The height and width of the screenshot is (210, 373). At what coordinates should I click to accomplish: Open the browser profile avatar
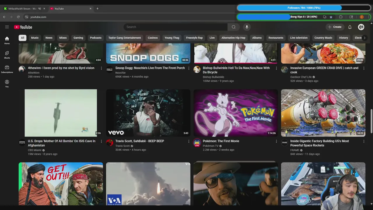click(x=362, y=17)
